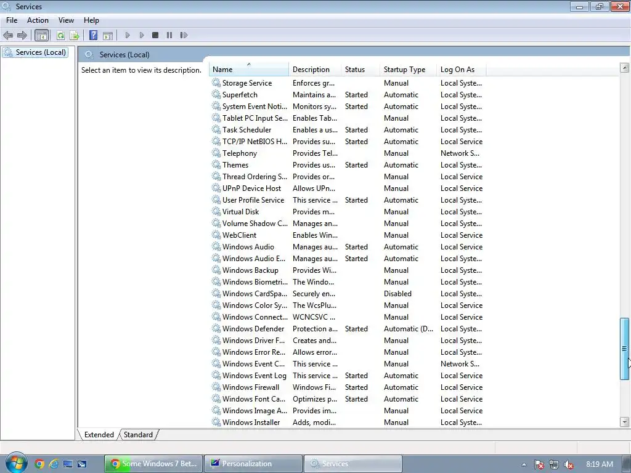The height and width of the screenshot is (473, 631).
Task: Click the vertical scrollbar thumb
Action: (x=625, y=349)
